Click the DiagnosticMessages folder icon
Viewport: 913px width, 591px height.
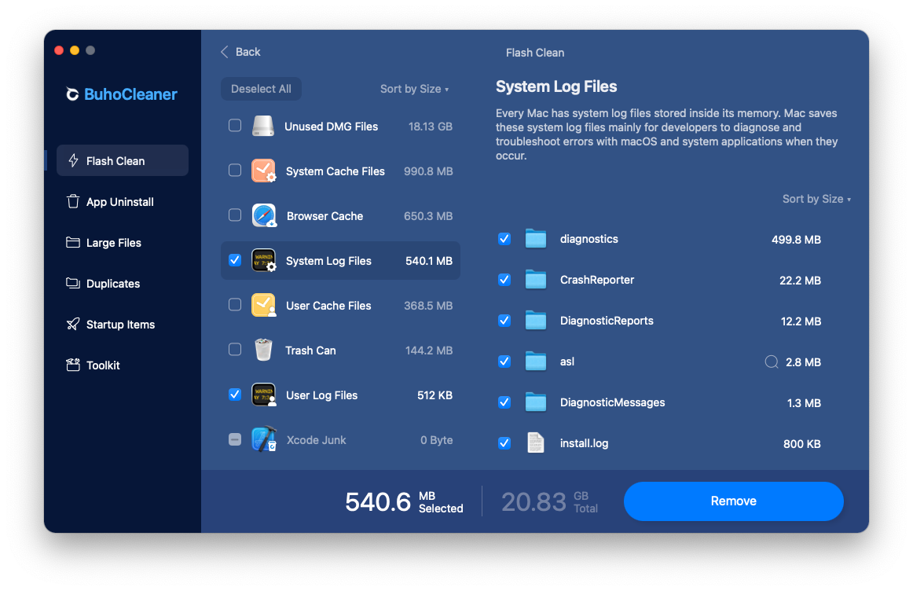(536, 402)
